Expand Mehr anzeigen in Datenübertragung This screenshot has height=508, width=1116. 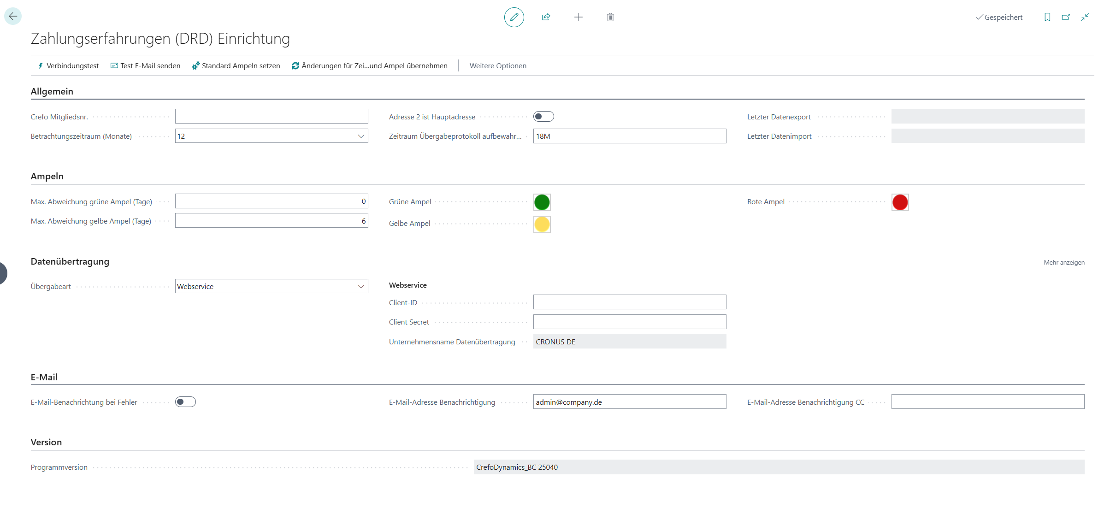tap(1064, 262)
